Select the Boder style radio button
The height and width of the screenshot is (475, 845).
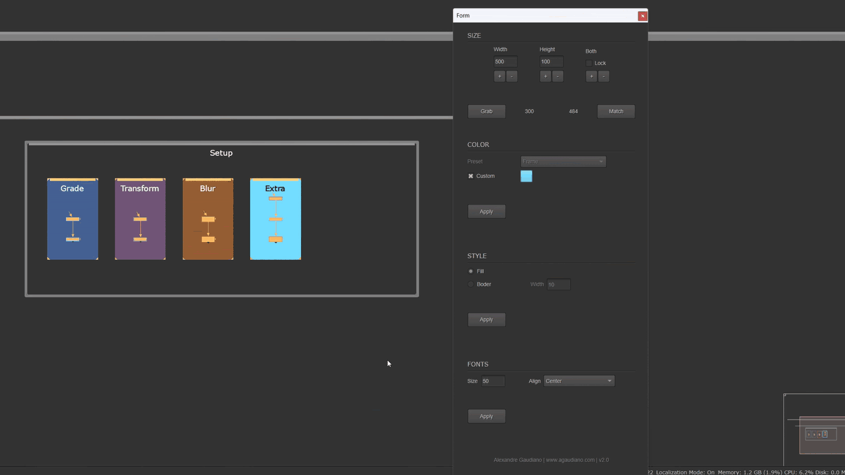pyautogui.click(x=471, y=284)
